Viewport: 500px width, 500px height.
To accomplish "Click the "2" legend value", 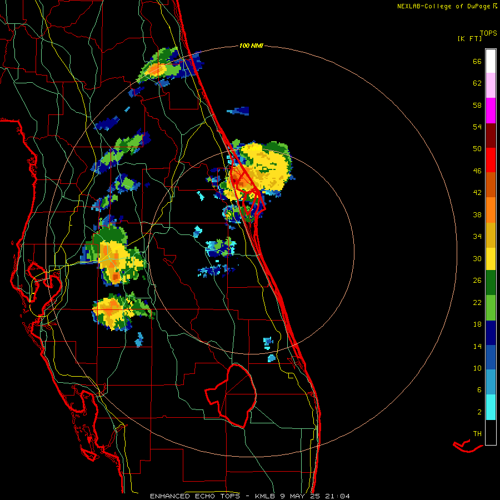I will [x=479, y=412].
